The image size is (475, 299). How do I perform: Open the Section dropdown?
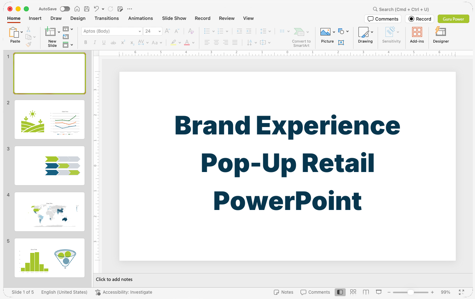click(68, 45)
